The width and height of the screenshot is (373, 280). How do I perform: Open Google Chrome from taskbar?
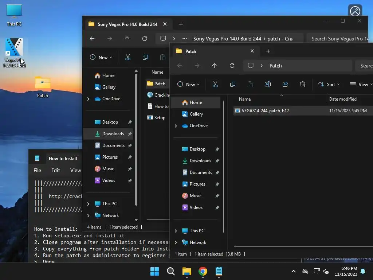click(x=203, y=271)
